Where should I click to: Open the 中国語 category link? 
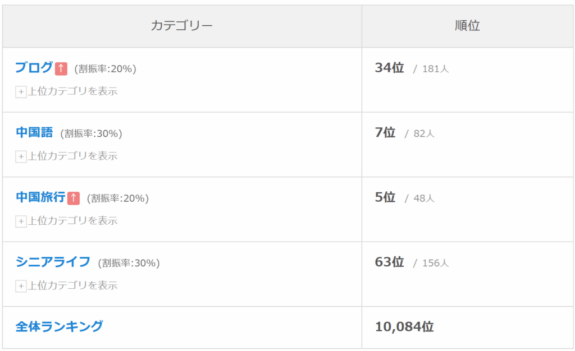click(34, 132)
